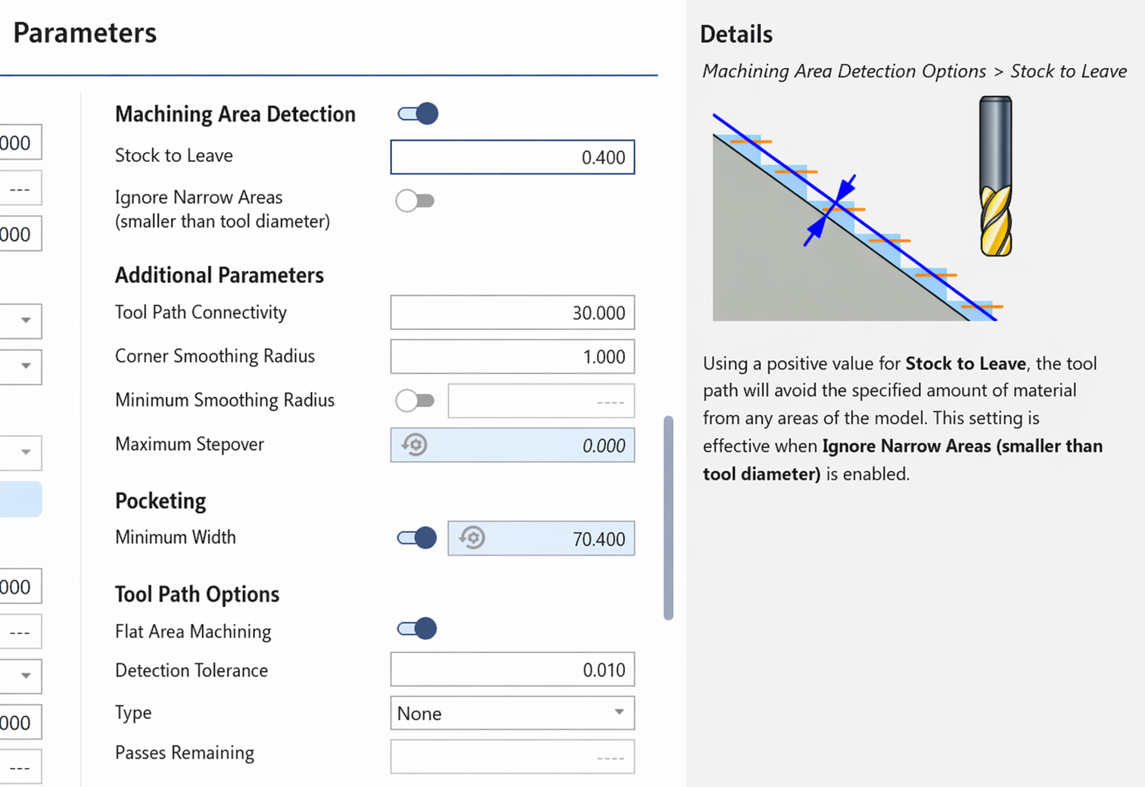Enable Ignore Narrow Areas toggle
1145x787 pixels.
coord(415,201)
